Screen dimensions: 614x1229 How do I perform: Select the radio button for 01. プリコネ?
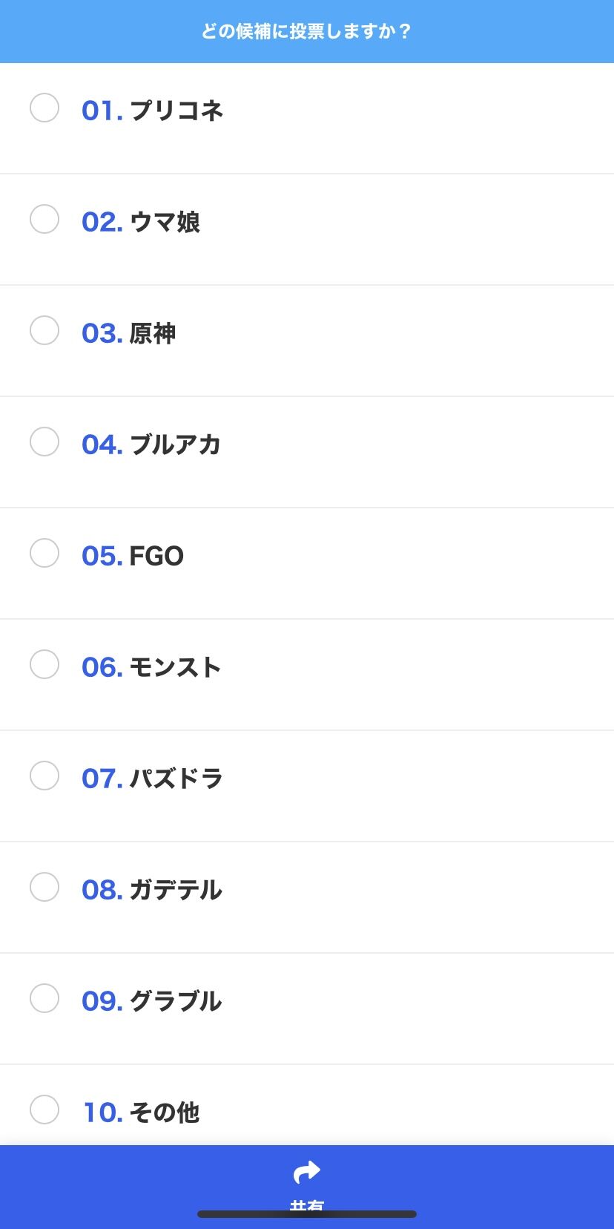(44, 108)
